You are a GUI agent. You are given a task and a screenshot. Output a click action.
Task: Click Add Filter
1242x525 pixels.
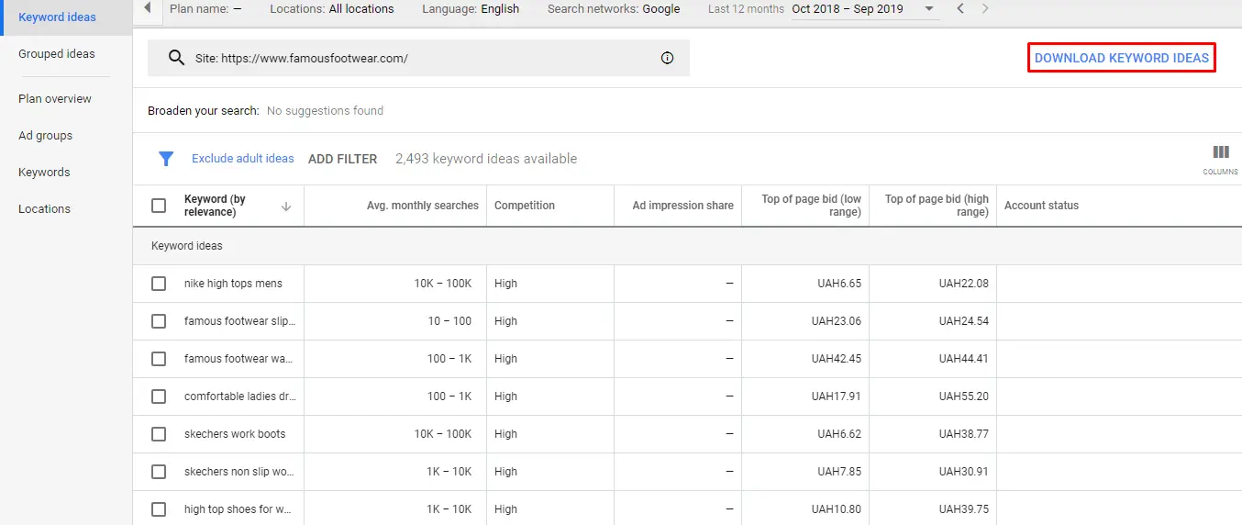click(343, 159)
